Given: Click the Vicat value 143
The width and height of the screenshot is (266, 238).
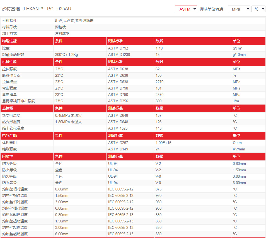Looking at the screenshot, I should coord(159,128).
